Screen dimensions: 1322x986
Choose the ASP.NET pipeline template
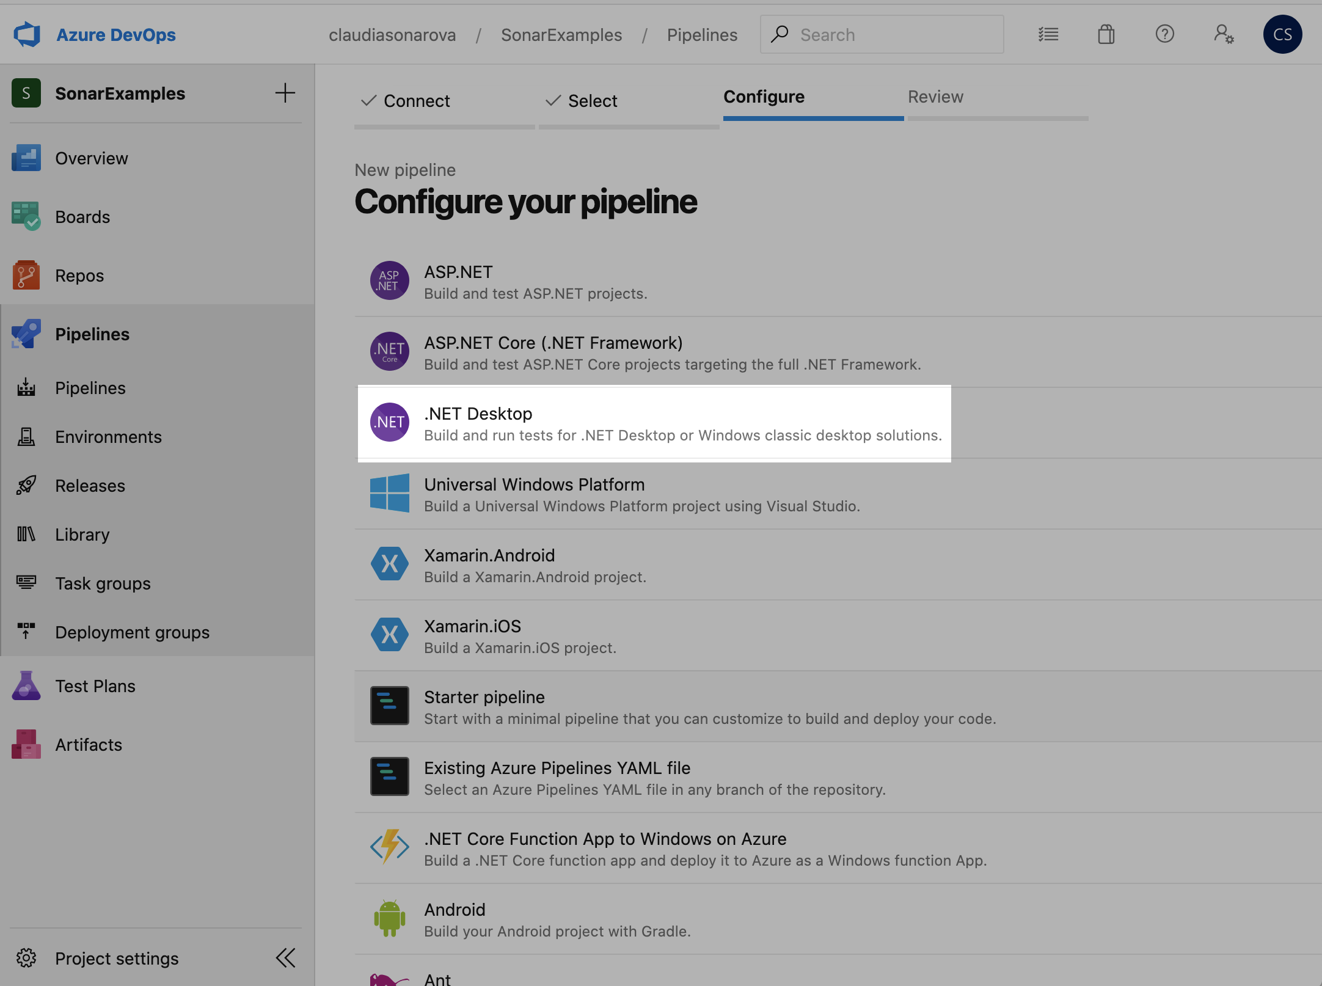[838, 282]
